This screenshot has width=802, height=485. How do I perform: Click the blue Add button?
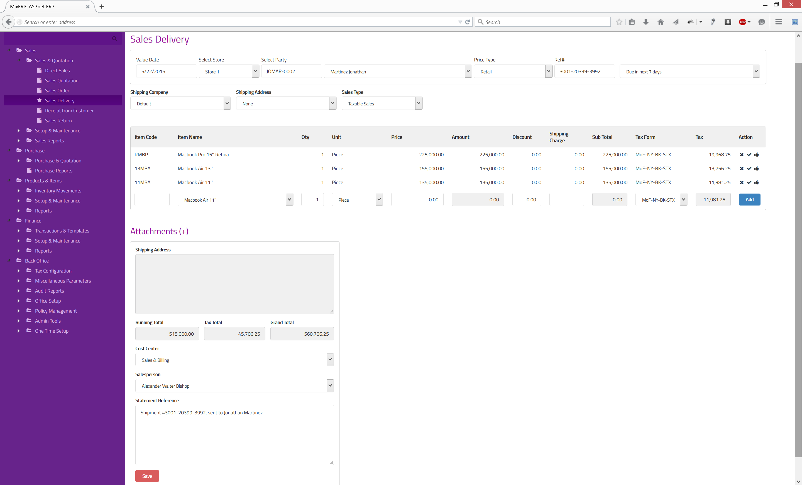[749, 200]
